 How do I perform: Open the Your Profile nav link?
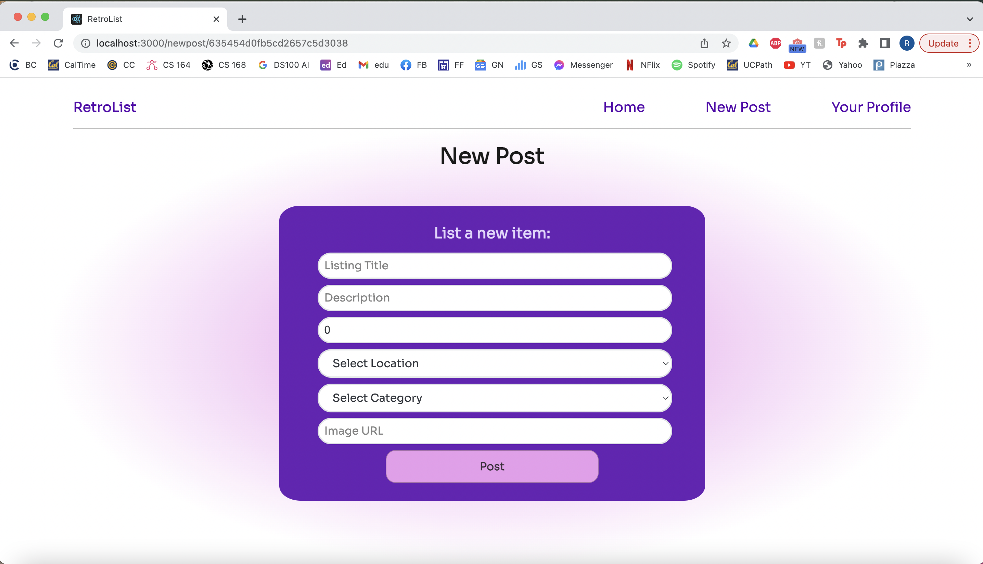(x=871, y=107)
